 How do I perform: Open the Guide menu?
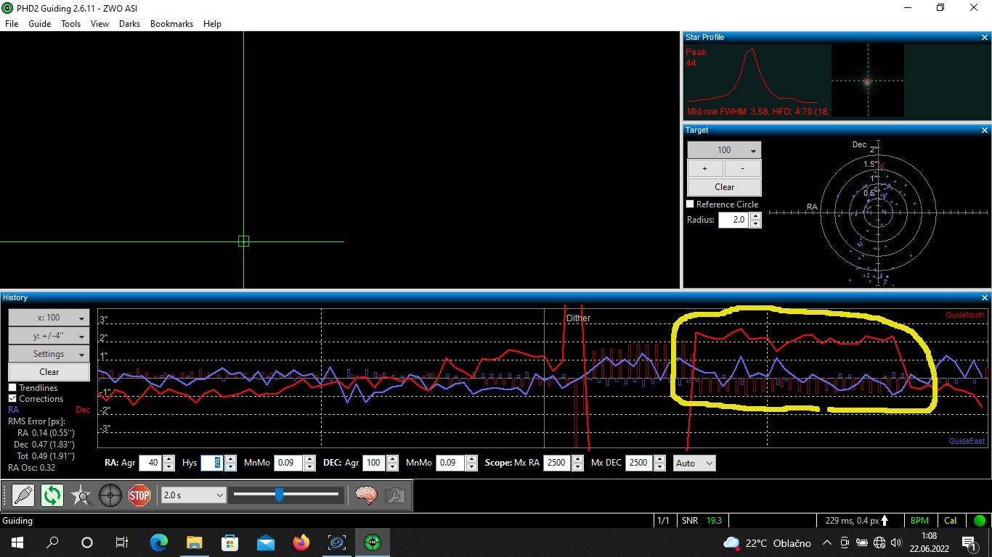(x=40, y=24)
